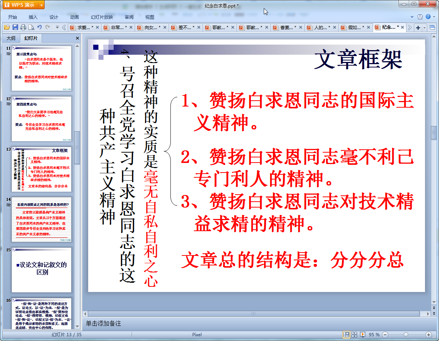Open the WPS 演示 application menu dropdown
This screenshot has width=439, height=341.
pyautogui.click(x=41, y=5)
